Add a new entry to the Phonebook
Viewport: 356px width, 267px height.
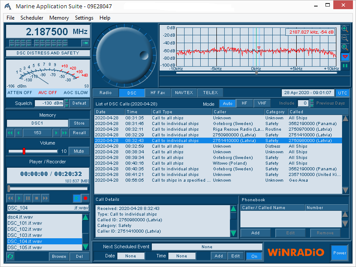click(256, 233)
